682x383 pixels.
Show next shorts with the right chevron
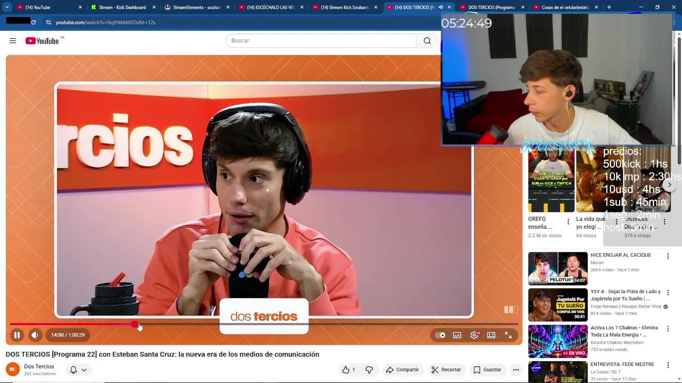[x=670, y=185]
